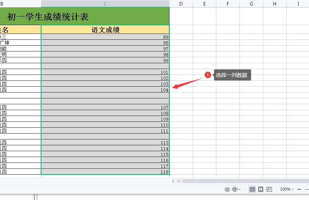Select column F header
This screenshot has width=309, height=200.
[228, 4]
